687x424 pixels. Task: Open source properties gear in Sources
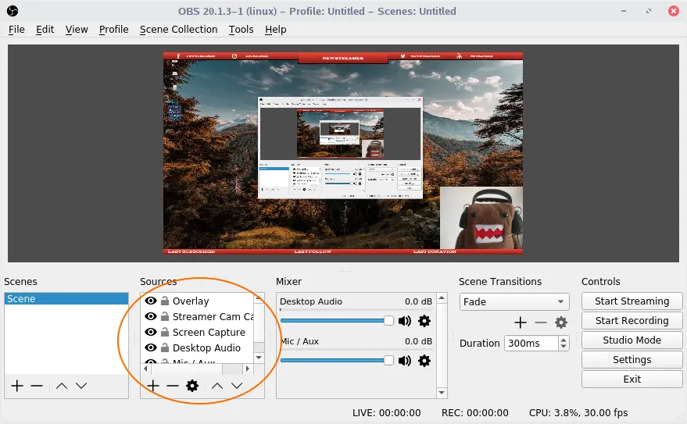[x=192, y=386]
